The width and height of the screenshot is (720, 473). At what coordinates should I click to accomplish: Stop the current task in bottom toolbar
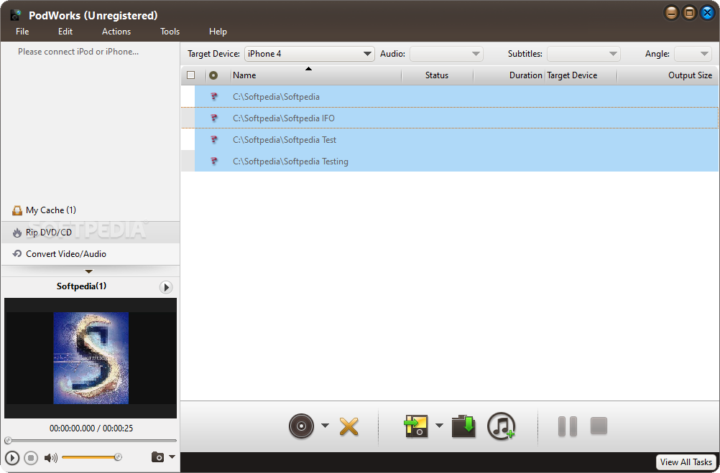[599, 426]
